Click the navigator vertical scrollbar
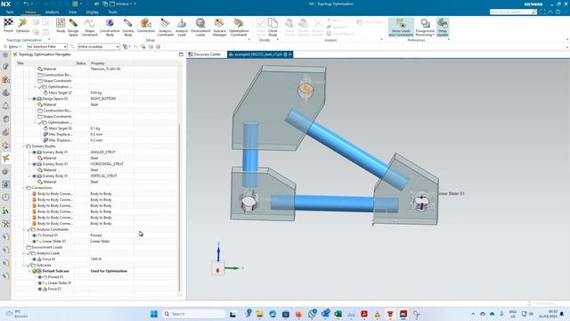This screenshot has height=321, width=570. point(179,208)
